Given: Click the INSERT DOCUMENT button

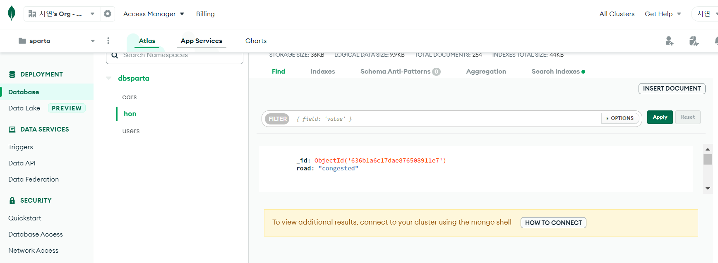Looking at the screenshot, I should (672, 88).
